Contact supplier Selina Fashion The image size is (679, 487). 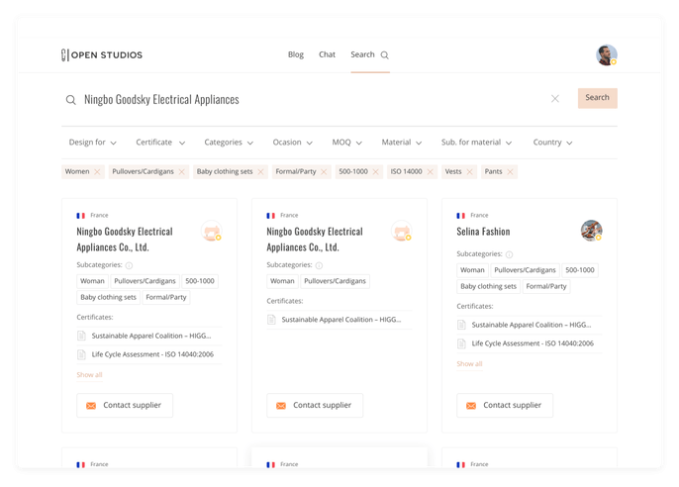click(x=505, y=406)
